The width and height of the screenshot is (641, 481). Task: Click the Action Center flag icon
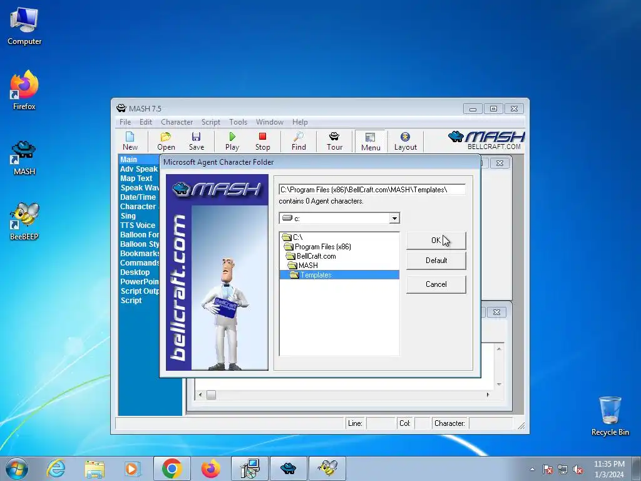coord(548,469)
